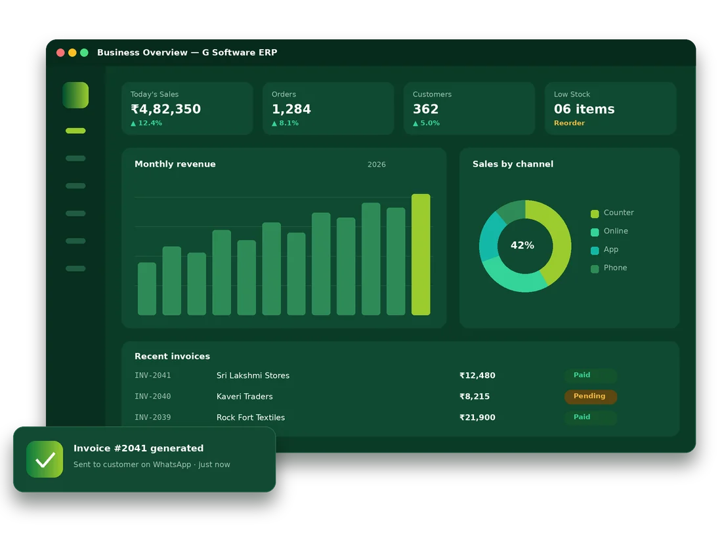Click the ₹12,480 invoice amount
Image resolution: width=722 pixels, height=538 pixels.
[477, 375]
